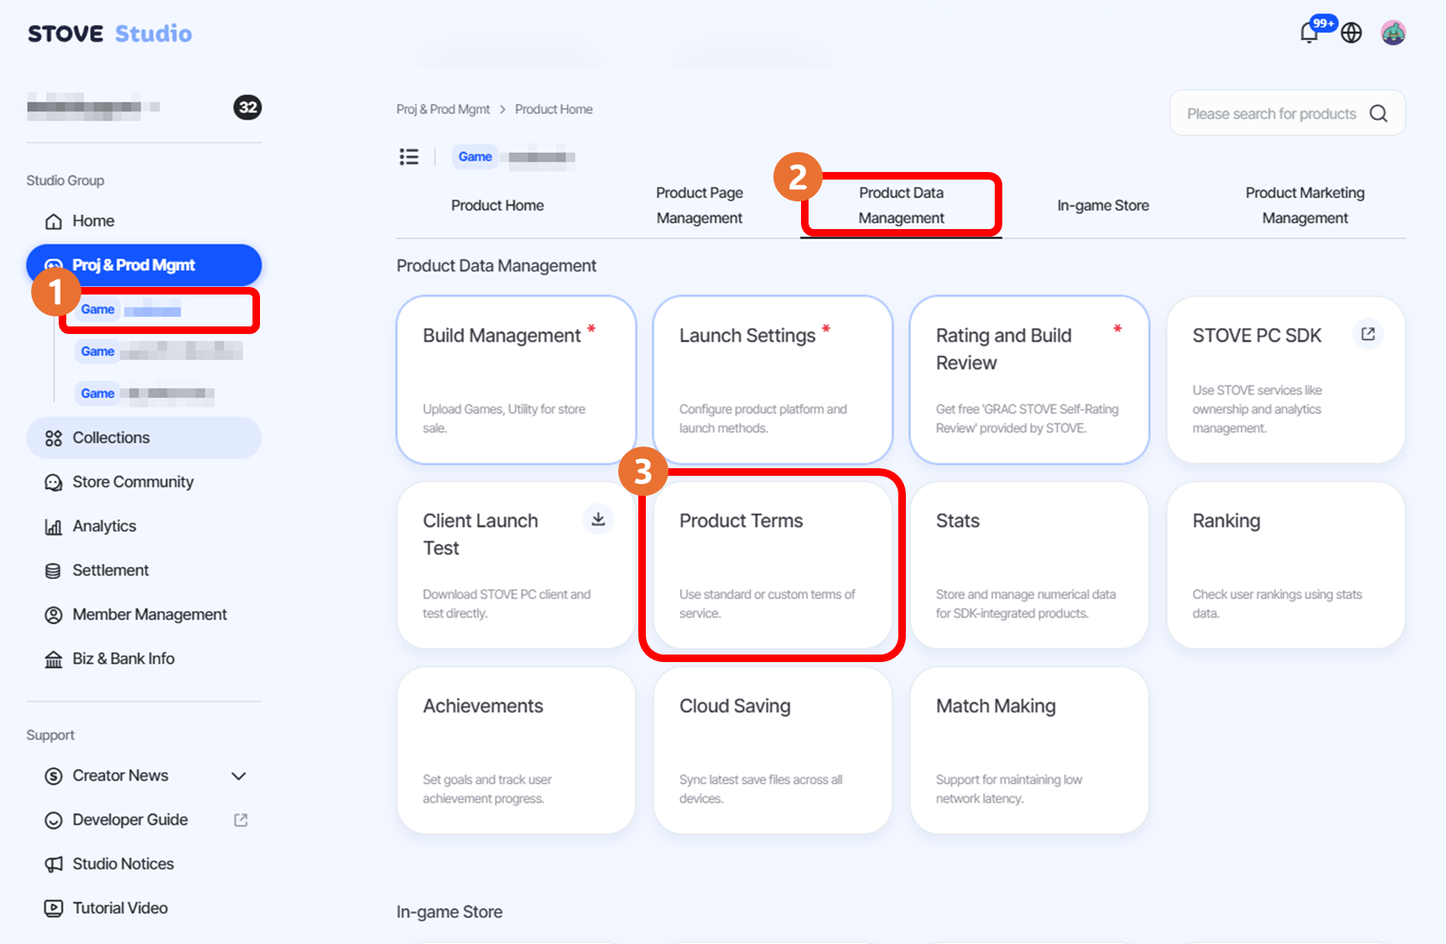Click the 32 count badge

247,107
